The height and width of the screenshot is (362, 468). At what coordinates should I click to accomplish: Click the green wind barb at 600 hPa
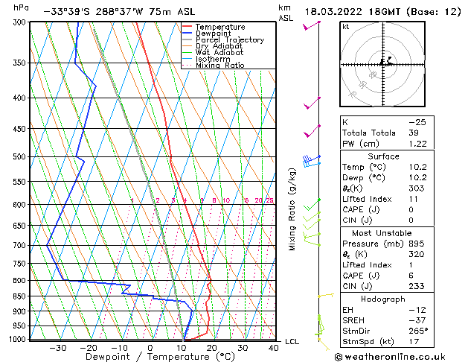[x=313, y=203]
